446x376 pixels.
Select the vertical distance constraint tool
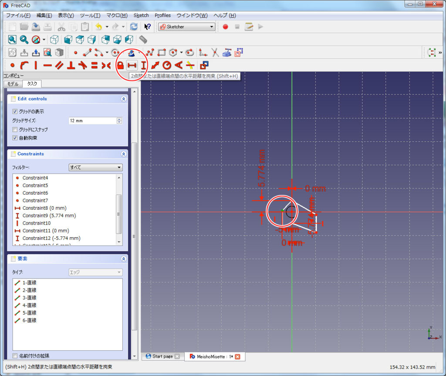pyautogui.click(x=144, y=65)
